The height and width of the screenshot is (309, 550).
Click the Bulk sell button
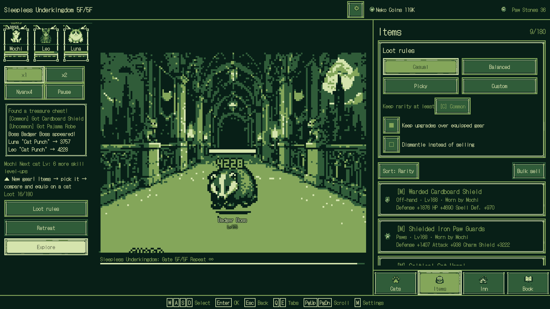(529, 171)
